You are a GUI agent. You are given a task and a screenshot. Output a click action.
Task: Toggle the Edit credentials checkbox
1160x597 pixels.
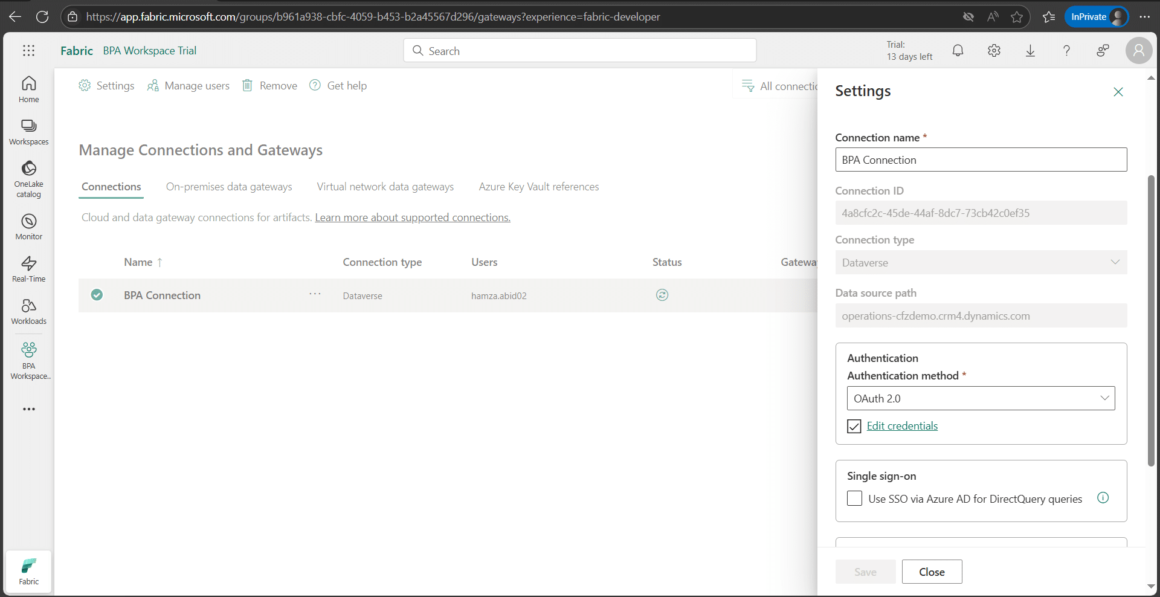pos(854,427)
